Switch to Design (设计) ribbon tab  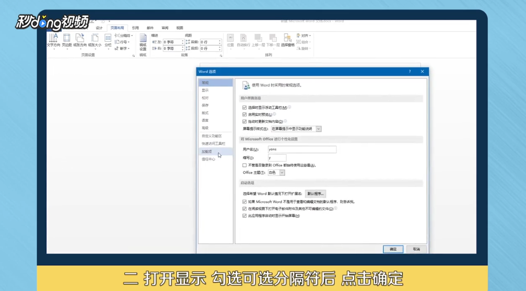(x=99, y=28)
